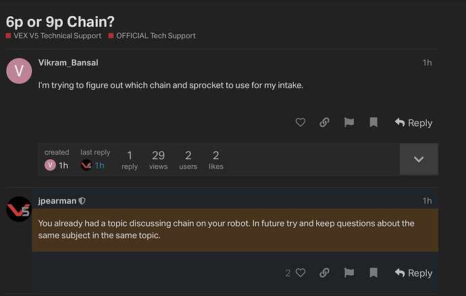This screenshot has height=296, width=466.
Task: Open Vikram_Bansal's profile avatar
Action: click(18, 71)
